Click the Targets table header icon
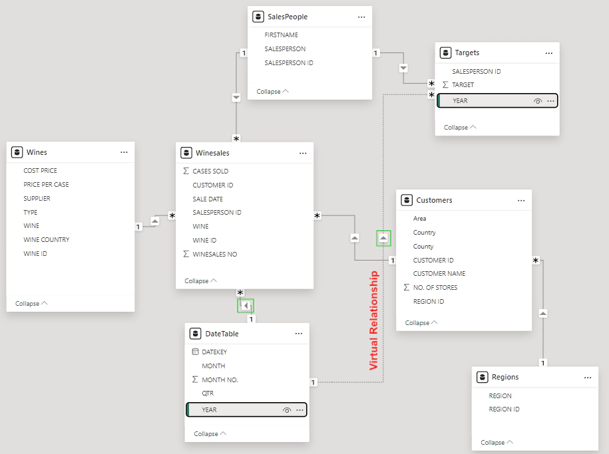This screenshot has height=454, width=609. pos(445,53)
